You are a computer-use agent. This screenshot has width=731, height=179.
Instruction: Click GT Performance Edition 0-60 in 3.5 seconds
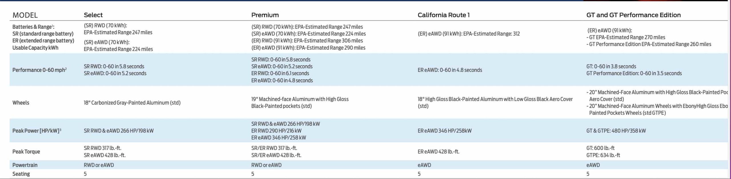634,73
